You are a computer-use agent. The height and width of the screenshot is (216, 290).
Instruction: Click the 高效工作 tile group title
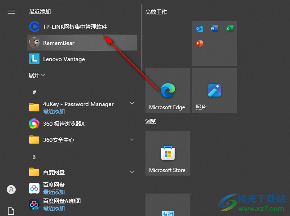pos(156,12)
